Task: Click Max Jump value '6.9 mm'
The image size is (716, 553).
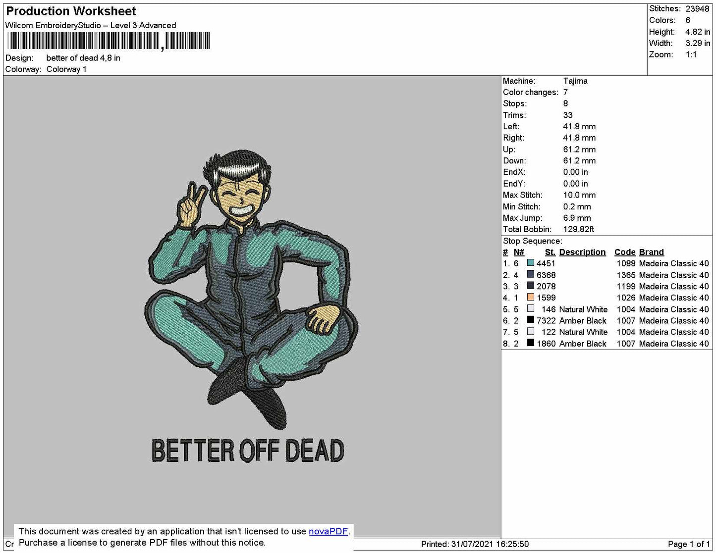Action: [577, 218]
